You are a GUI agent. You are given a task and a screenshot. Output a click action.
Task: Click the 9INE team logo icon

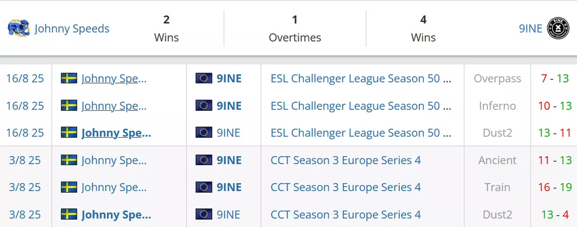(558, 28)
